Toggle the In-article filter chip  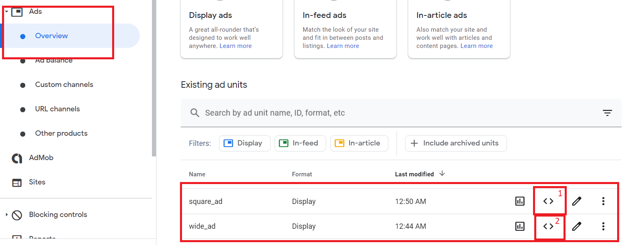(x=359, y=143)
